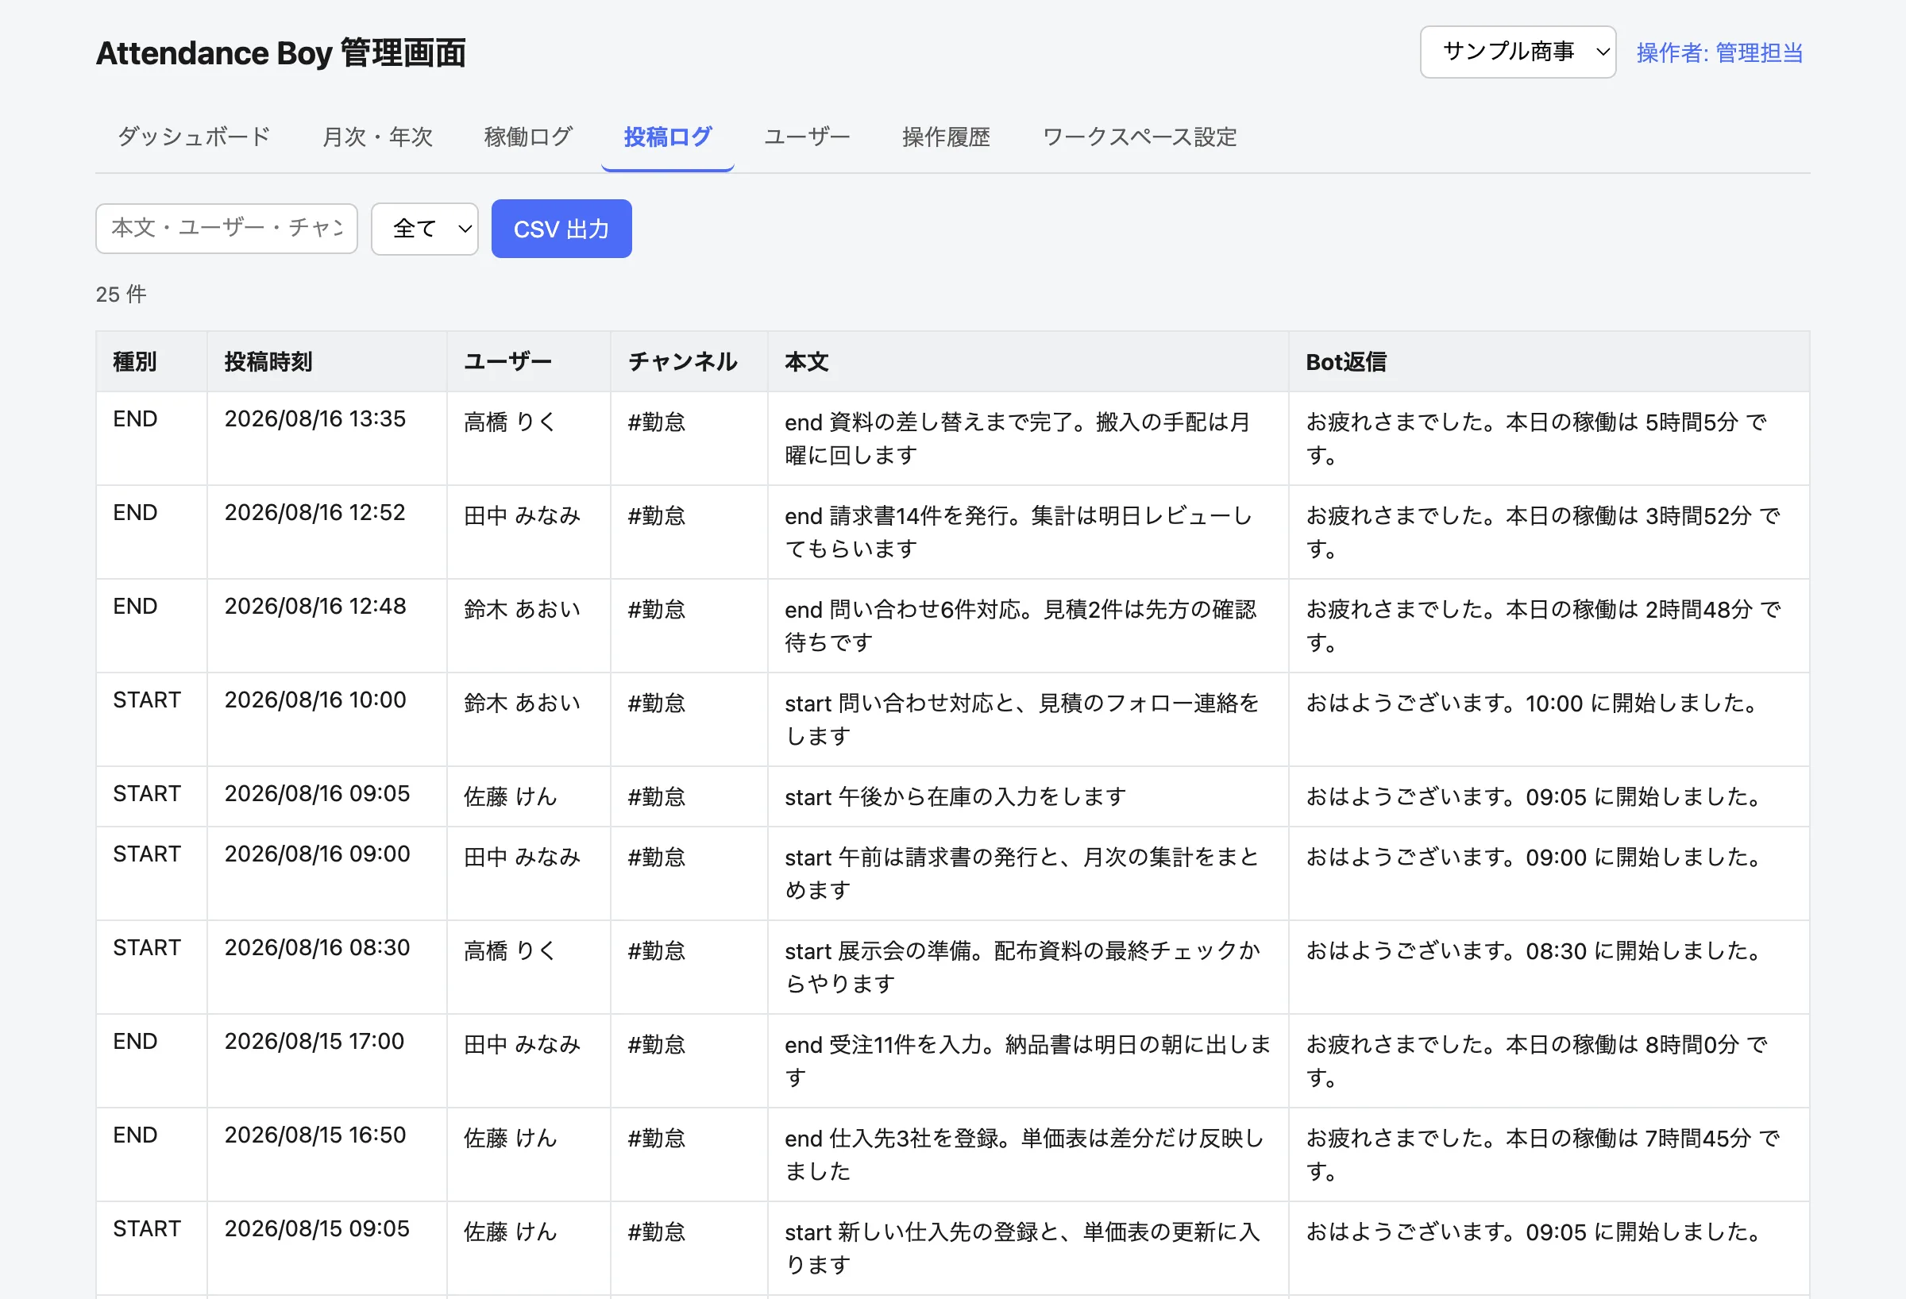Switch to the 月次・年次 tab

377,137
